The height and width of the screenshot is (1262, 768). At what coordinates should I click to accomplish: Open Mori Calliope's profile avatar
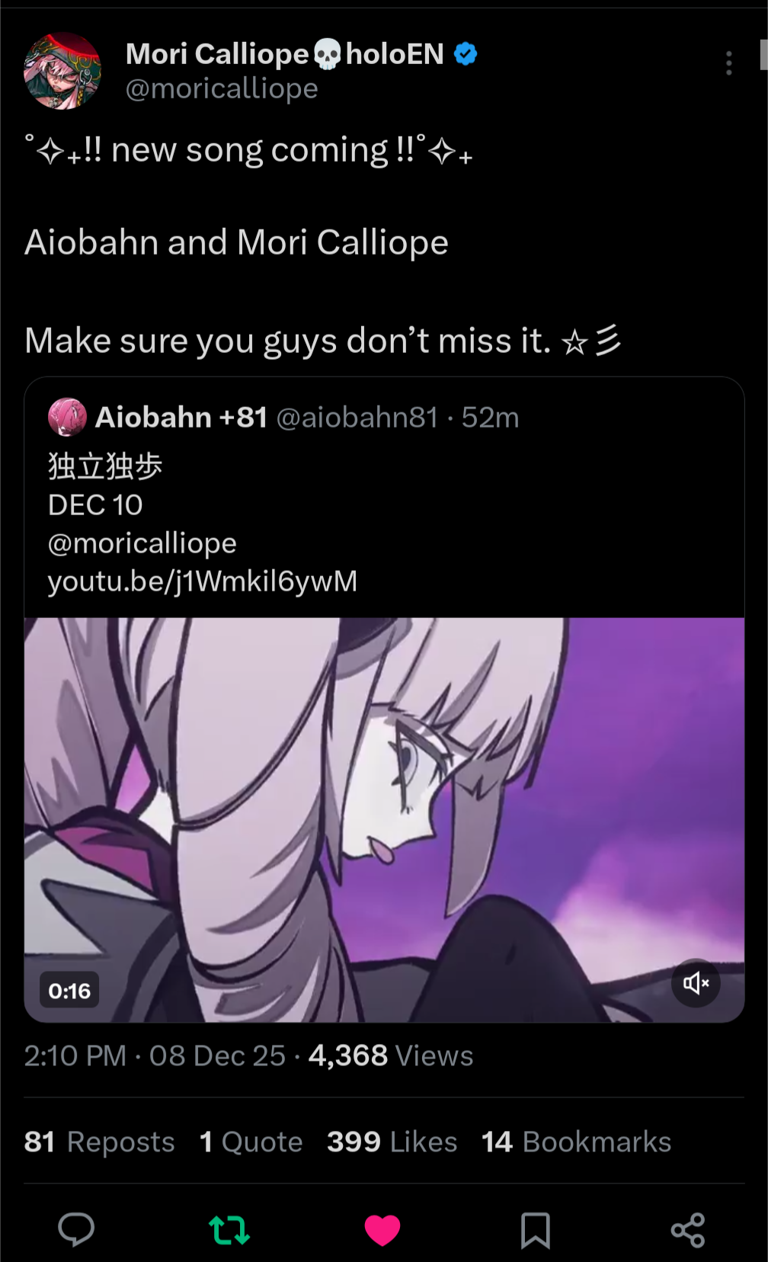62,71
